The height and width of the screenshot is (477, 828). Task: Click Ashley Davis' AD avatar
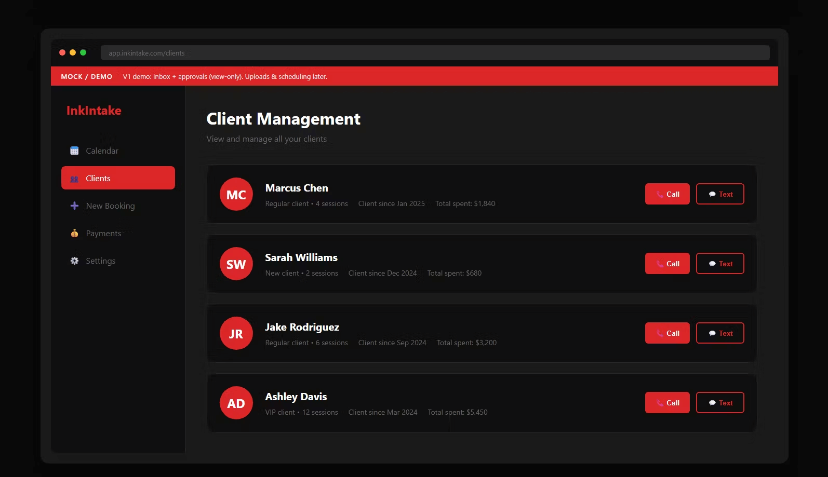point(236,403)
